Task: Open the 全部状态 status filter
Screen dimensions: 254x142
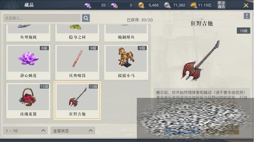Action: click(73, 131)
